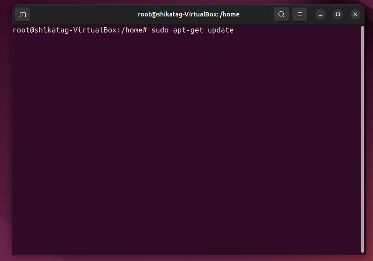Click the window title root@shikatag-VirtualBox: /home
Image resolution: width=373 pixels, height=261 pixels.
click(189, 14)
